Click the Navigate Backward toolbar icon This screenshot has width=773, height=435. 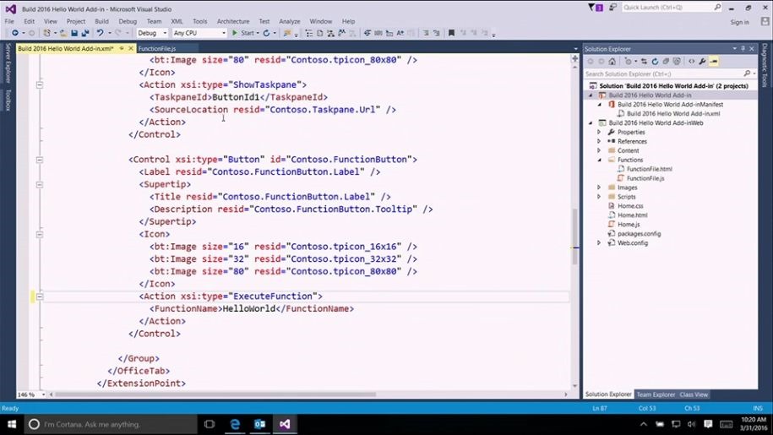click(x=15, y=33)
